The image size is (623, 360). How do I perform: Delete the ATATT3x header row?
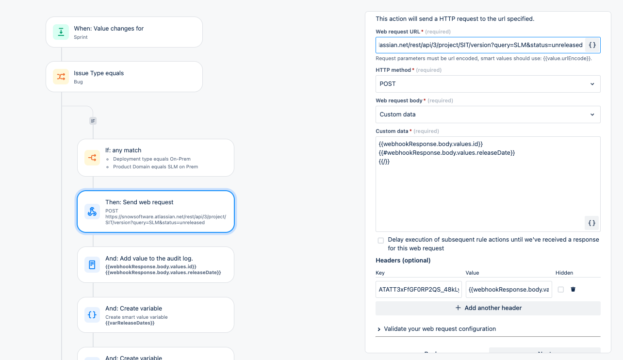coord(573,289)
